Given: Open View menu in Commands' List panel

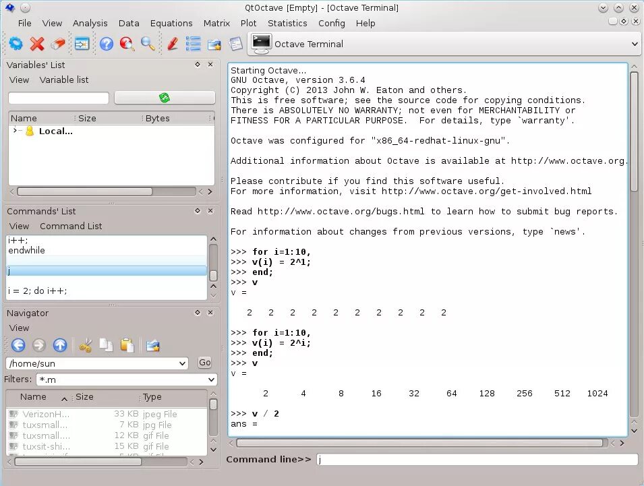Looking at the screenshot, I should (x=20, y=226).
